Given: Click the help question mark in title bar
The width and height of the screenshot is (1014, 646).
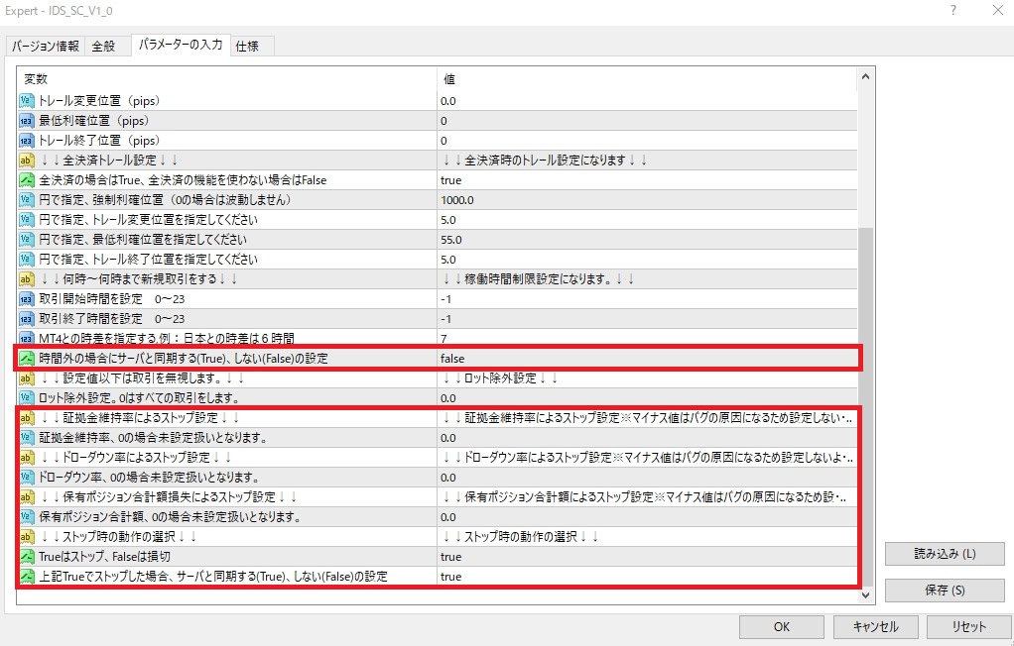Looking at the screenshot, I should 952,10.
